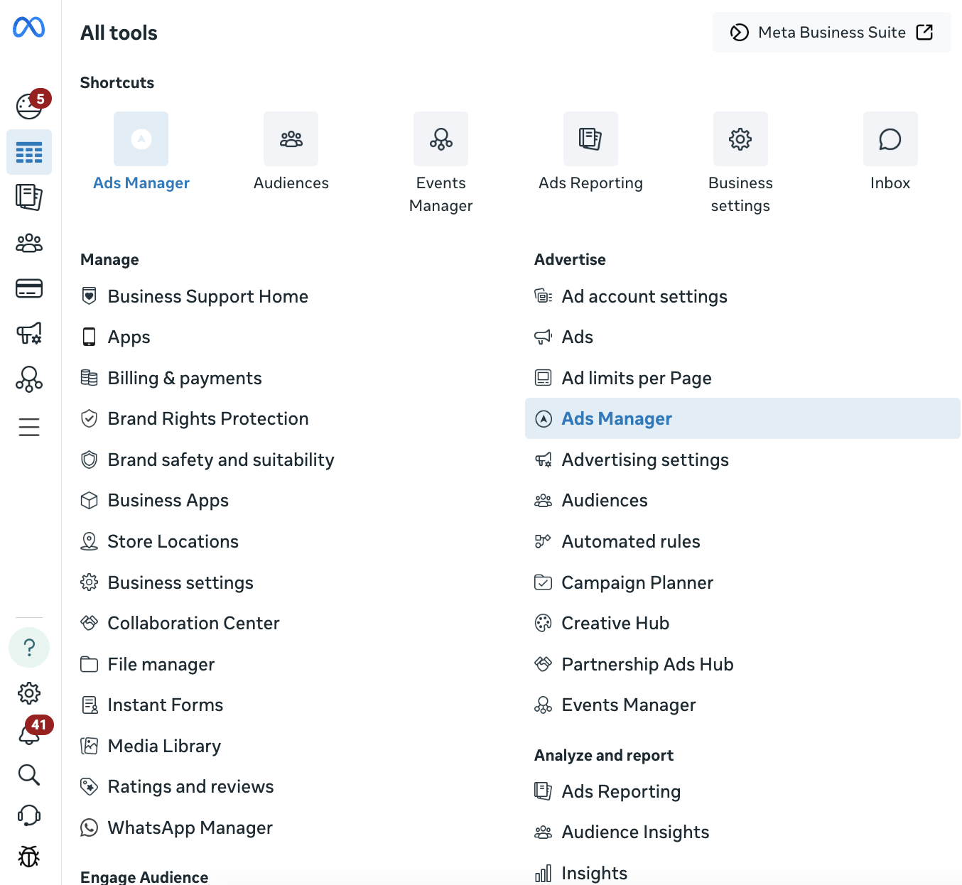Open the search icon in sidebar
962x885 pixels.
28,775
